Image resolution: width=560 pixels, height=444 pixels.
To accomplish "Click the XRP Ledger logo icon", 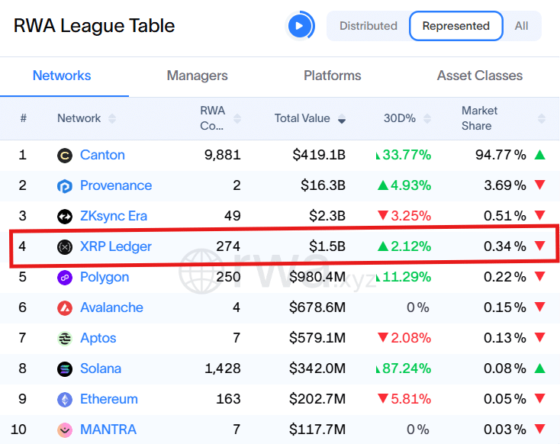I will (x=65, y=247).
